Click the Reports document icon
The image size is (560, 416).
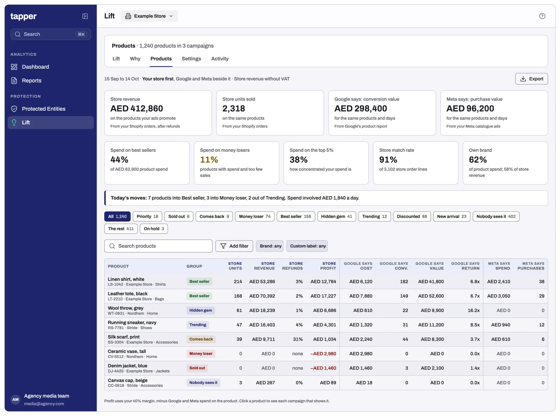(14, 80)
